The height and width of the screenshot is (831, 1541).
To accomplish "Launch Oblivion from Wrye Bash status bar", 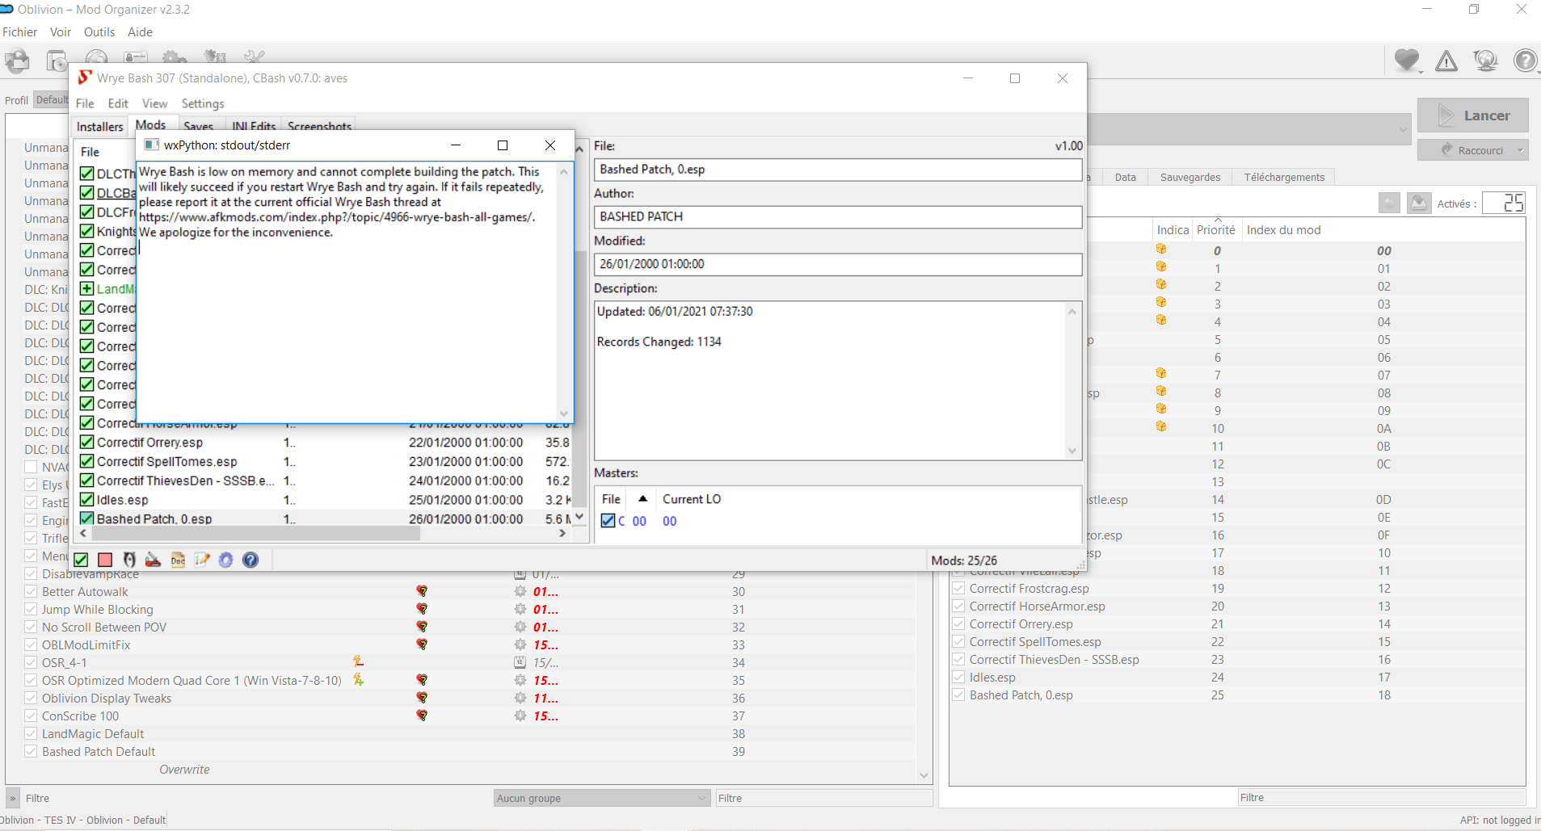I will click(129, 560).
